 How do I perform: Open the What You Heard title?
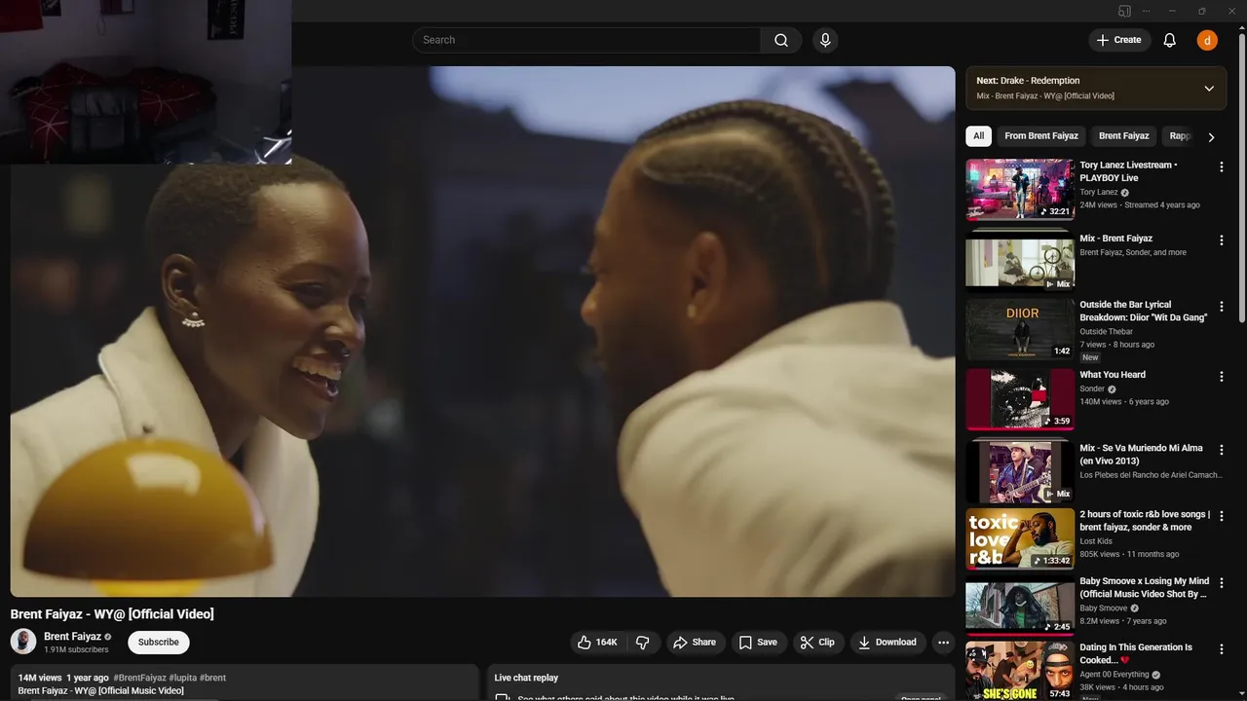pos(1113,375)
